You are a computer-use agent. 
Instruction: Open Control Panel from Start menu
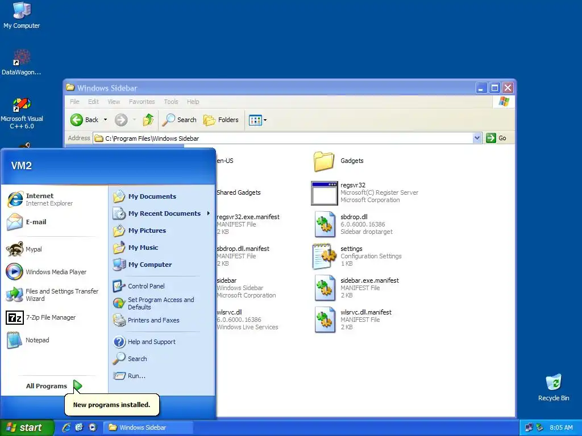coord(161,286)
